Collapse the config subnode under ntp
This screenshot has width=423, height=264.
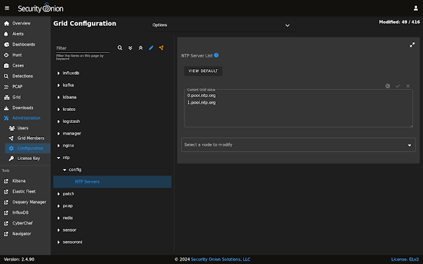[x=65, y=170]
